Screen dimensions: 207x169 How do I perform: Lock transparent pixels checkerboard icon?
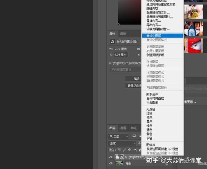[119, 150]
